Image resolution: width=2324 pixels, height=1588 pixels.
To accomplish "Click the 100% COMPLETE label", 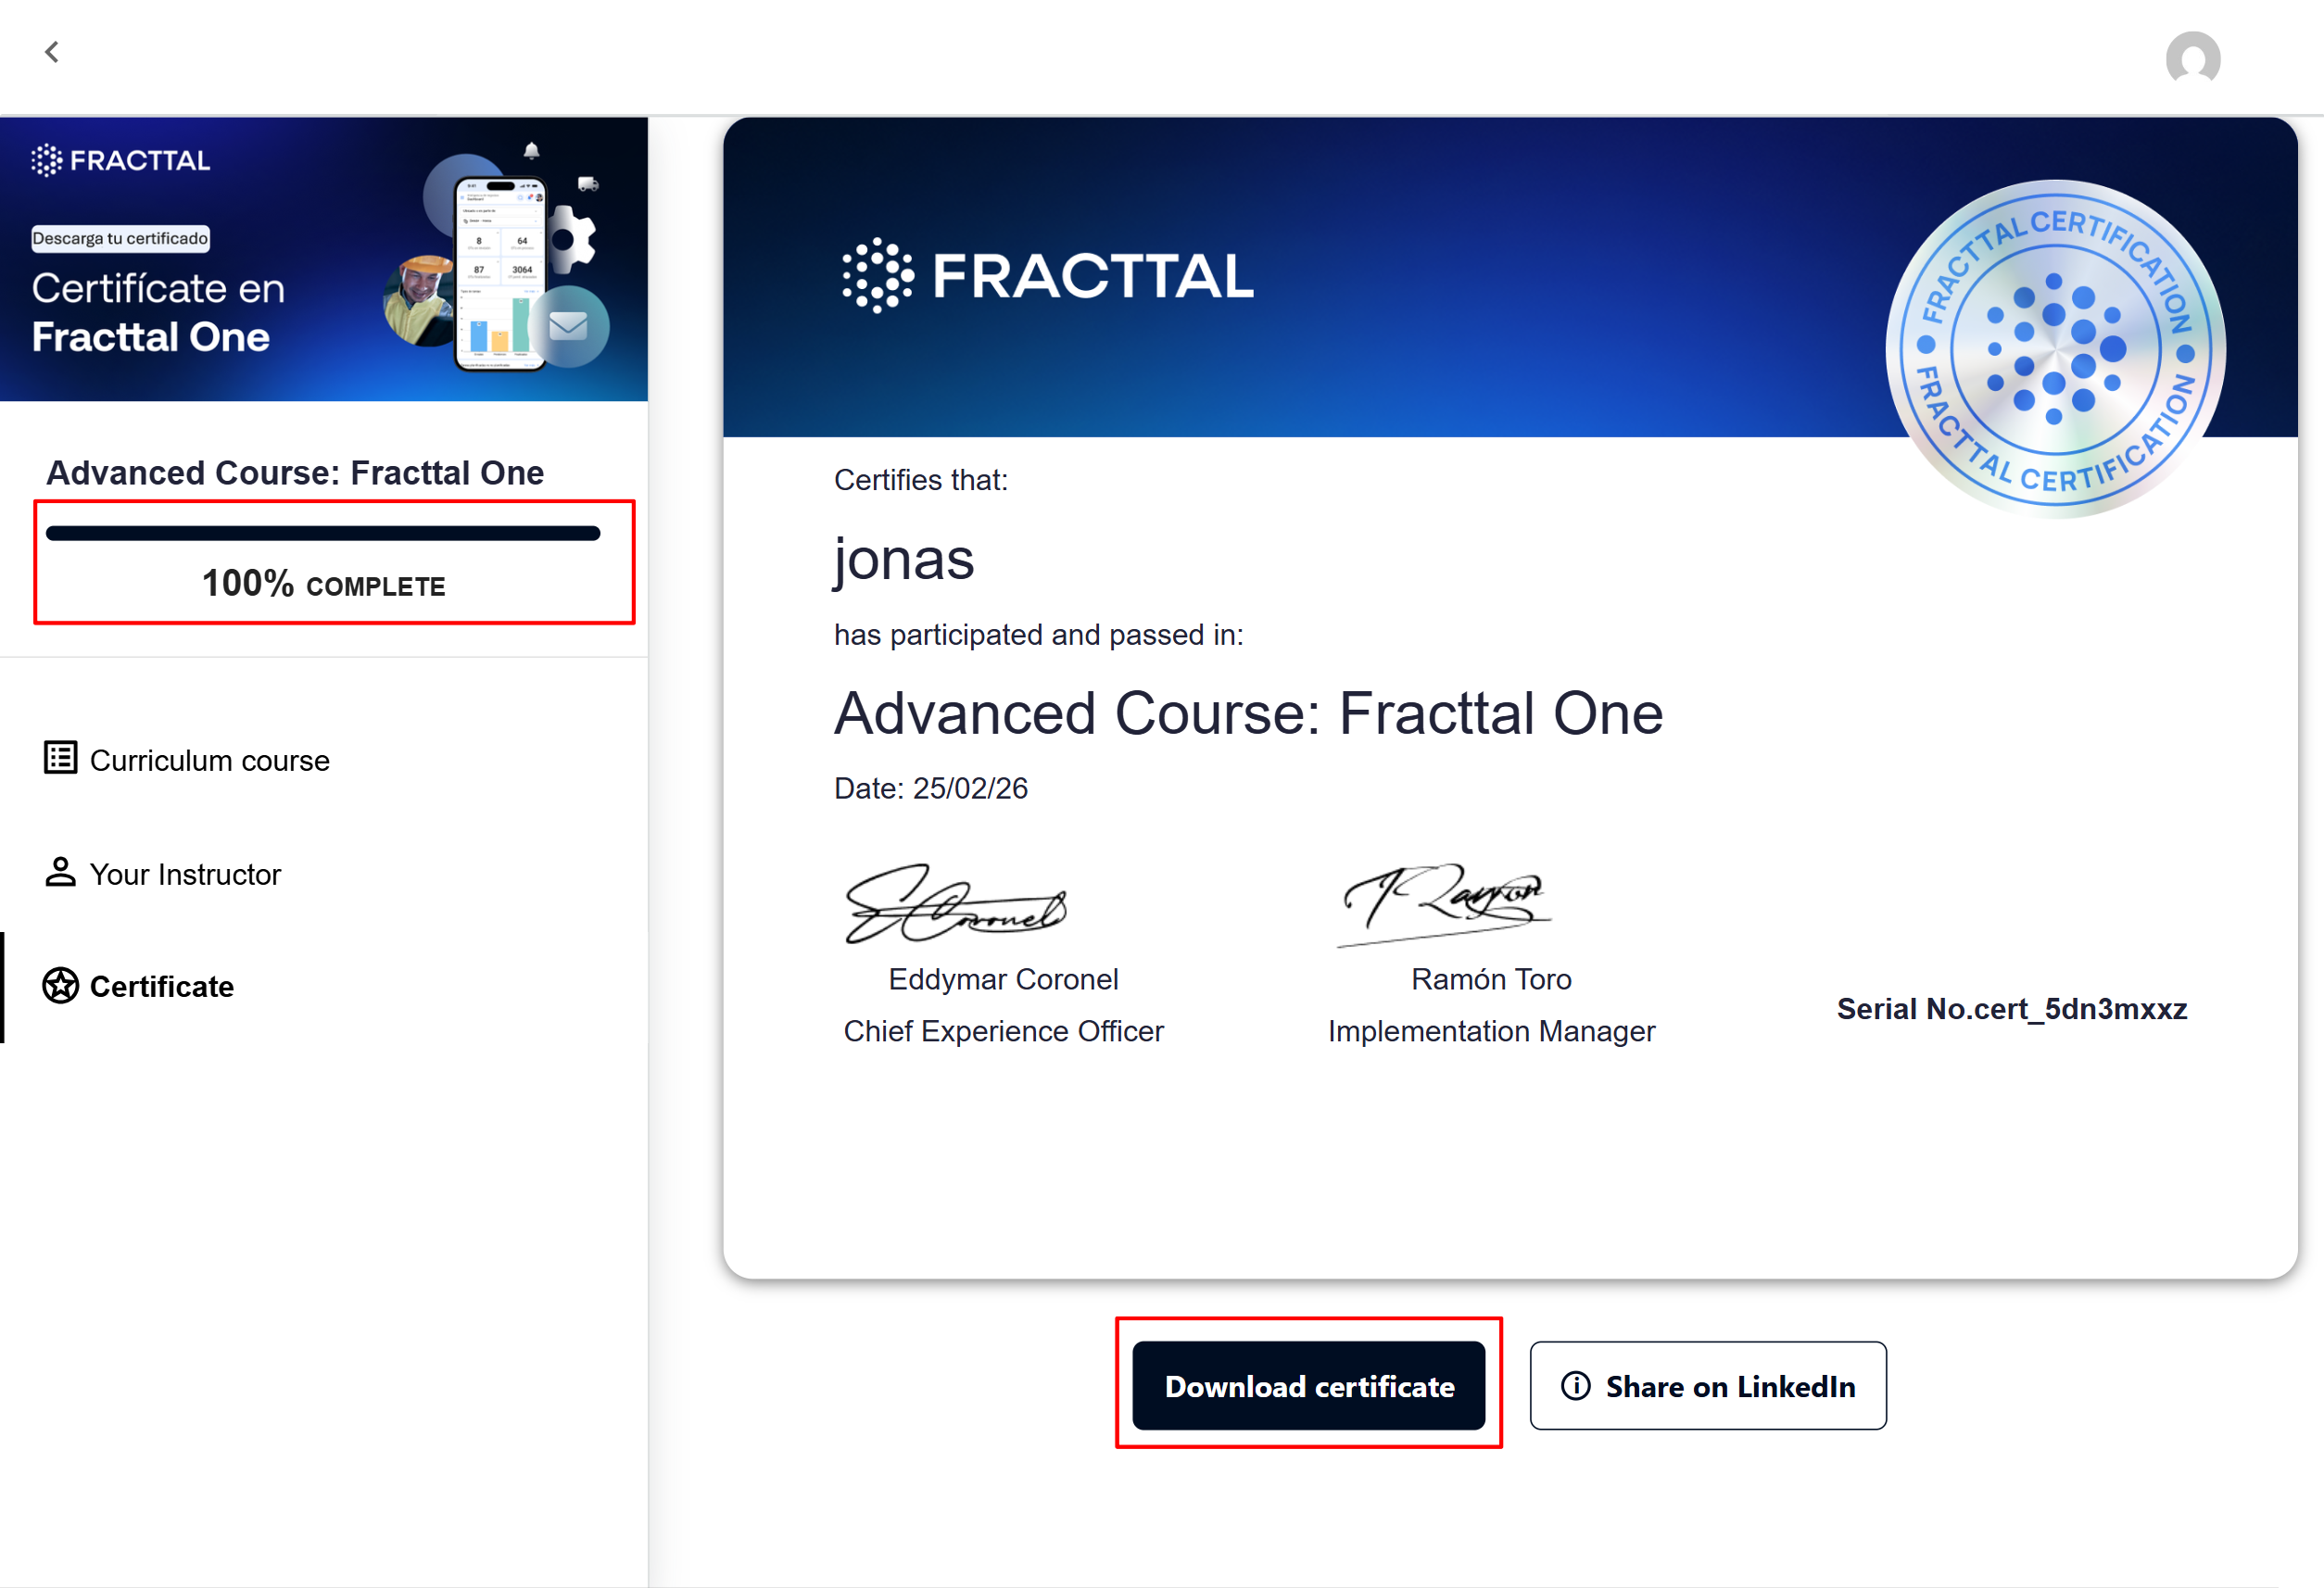I will [x=323, y=584].
